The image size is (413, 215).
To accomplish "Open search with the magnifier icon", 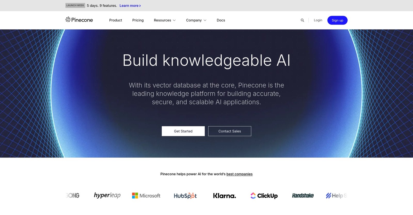I will [302, 20].
